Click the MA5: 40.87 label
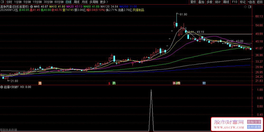The image size is (264, 132). 41,7
